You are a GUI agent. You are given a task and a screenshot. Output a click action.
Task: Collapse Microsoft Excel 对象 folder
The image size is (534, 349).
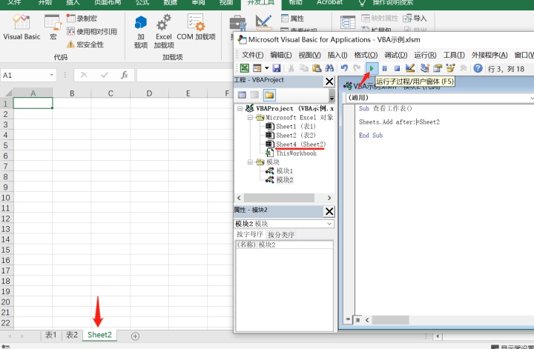point(250,117)
